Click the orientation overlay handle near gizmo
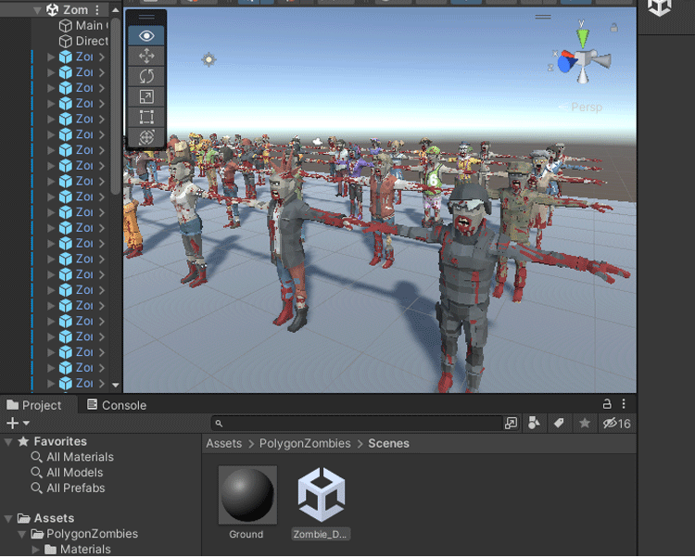 [542, 17]
